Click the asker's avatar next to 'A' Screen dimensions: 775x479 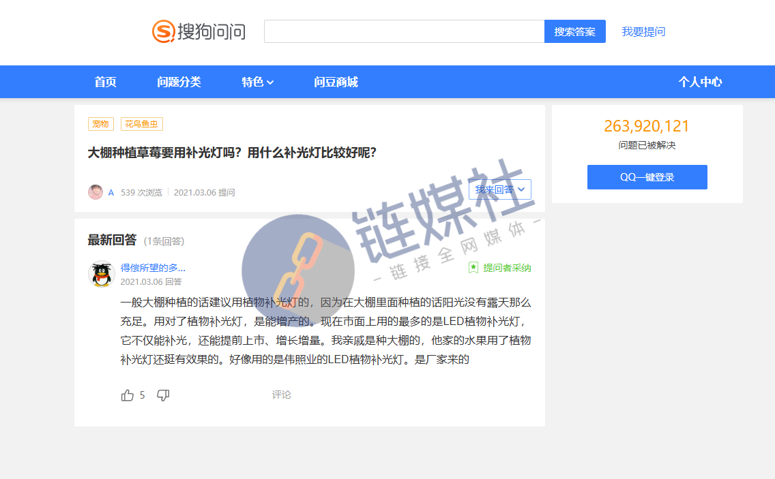pos(95,191)
